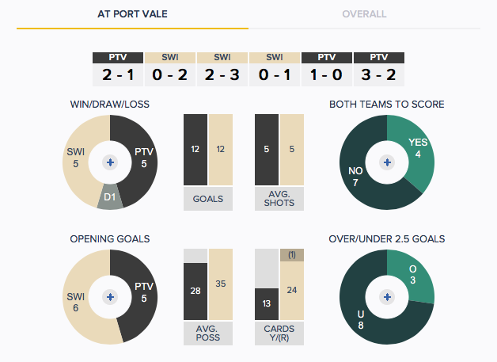This screenshot has width=497, height=362.
Task: Select the U 8 segment in Over/Under chart
Action: (x=362, y=319)
